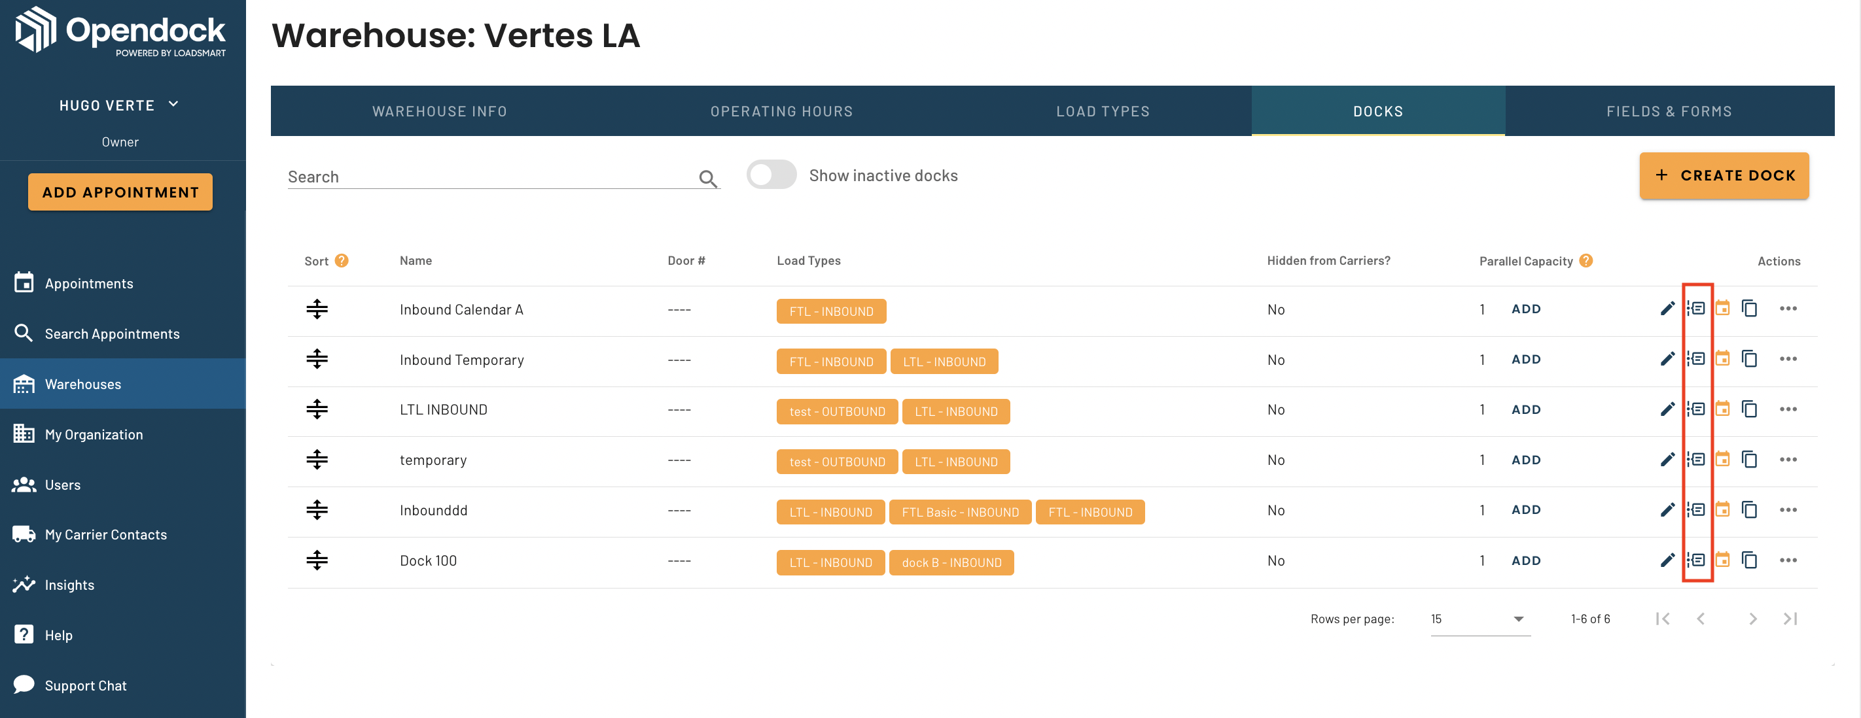Add parallel capacity to Inbound Calendar A
This screenshot has width=1861, height=718.
pos(1526,309)
